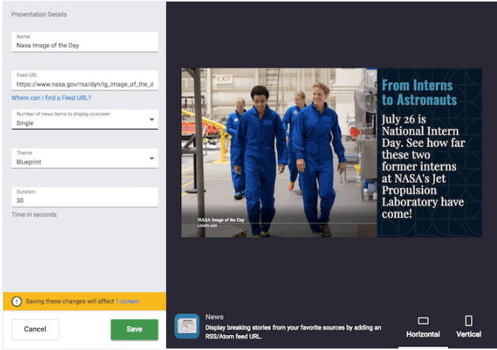Click the 'July 26 is National Intern Day' text
This screenshot has width=497, height=350.
pyautogui.click(x=423, y=167)
